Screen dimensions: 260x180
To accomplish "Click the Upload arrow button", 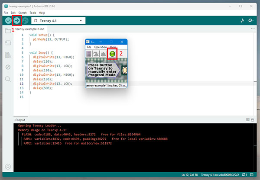I will 17,20.
